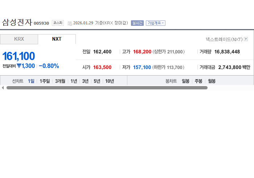Switch to the KRX tab
This screenshot has height=178, width=254.
19,39
